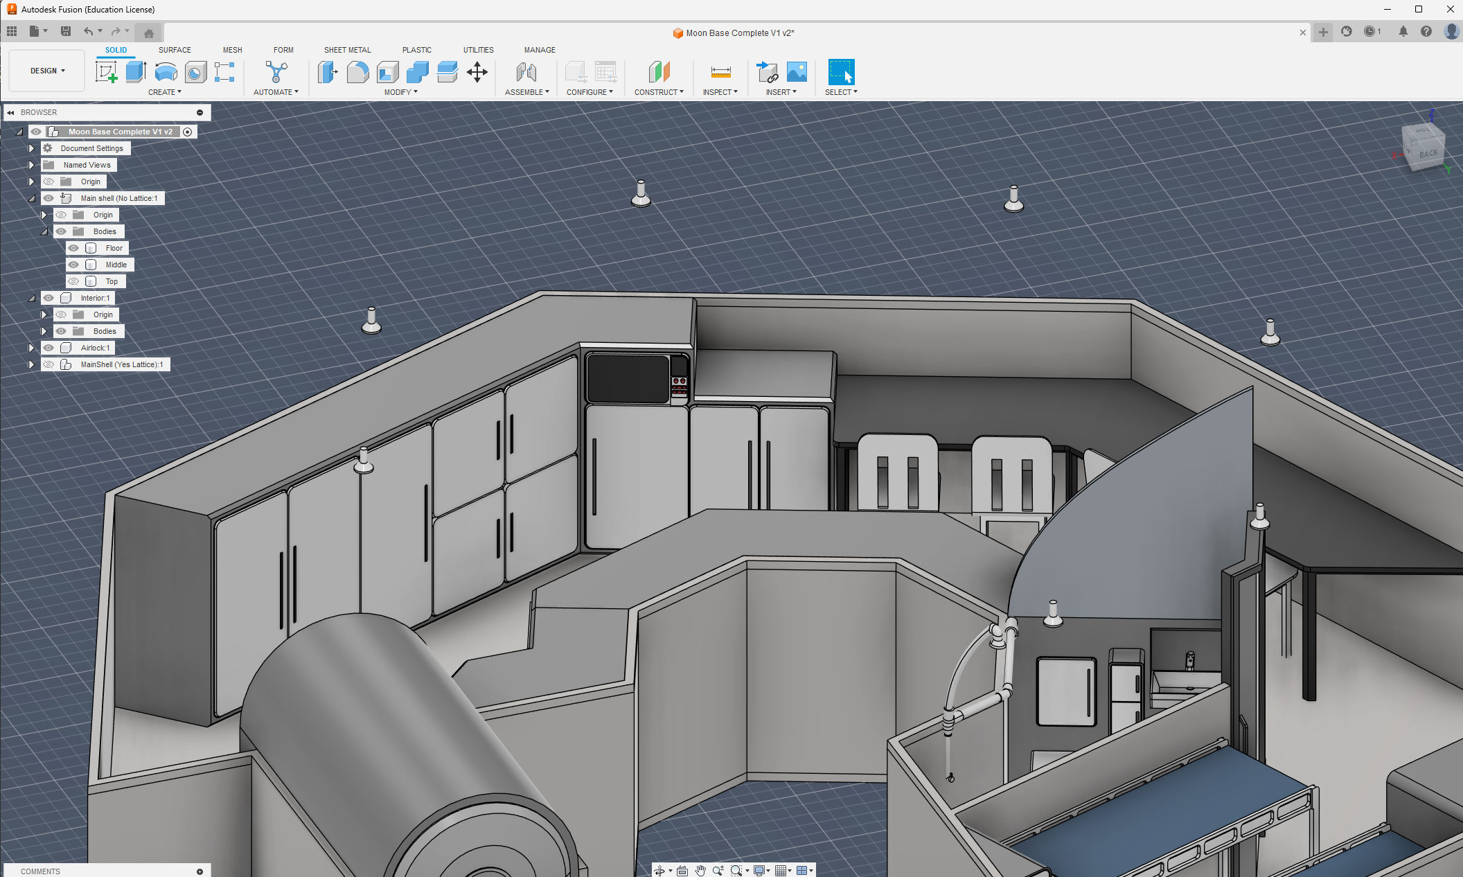1463x877 pixels.
Task: Switch to the FORM tab
Action: tap(283, 50)
